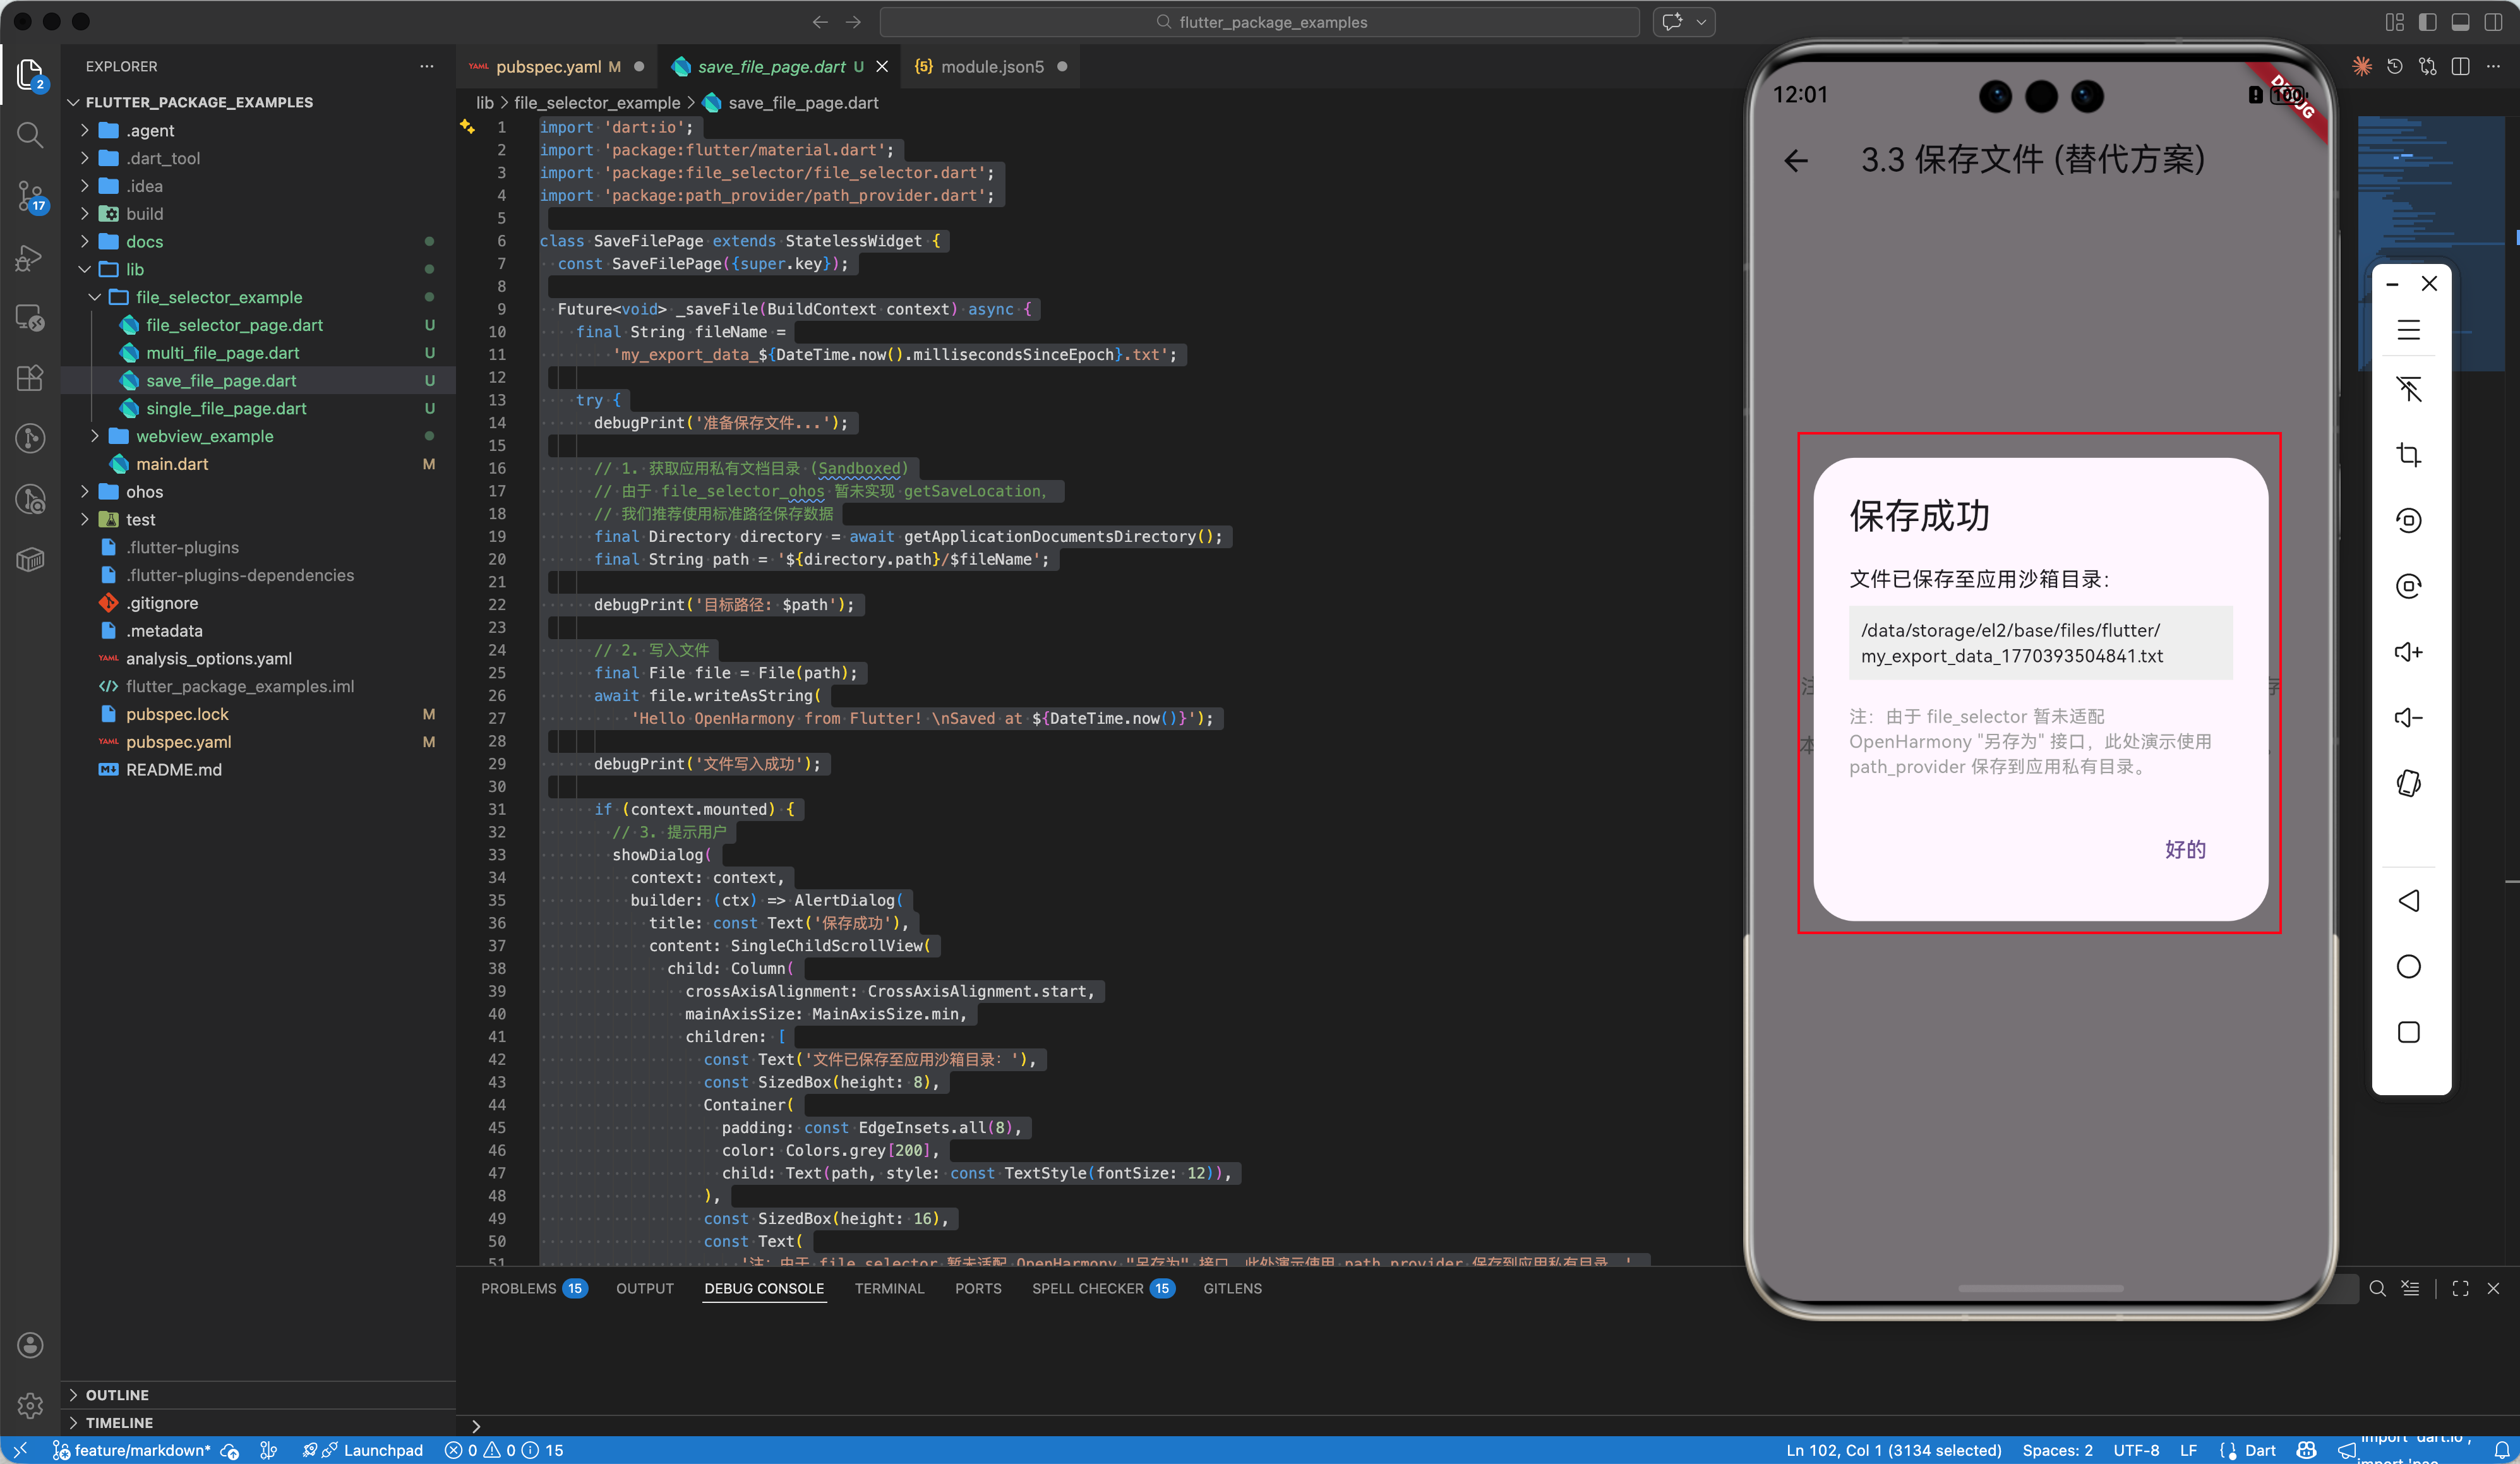Image resolution: width=2520 pixels, height=1464 pixels.
Task: Click the feature/markdown branch in status bar
Action: pos(141,1450)
